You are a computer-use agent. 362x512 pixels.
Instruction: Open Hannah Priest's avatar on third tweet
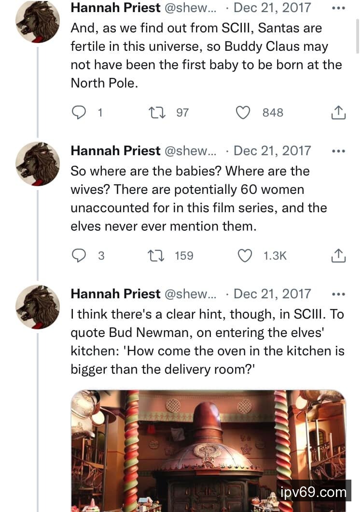38,307
